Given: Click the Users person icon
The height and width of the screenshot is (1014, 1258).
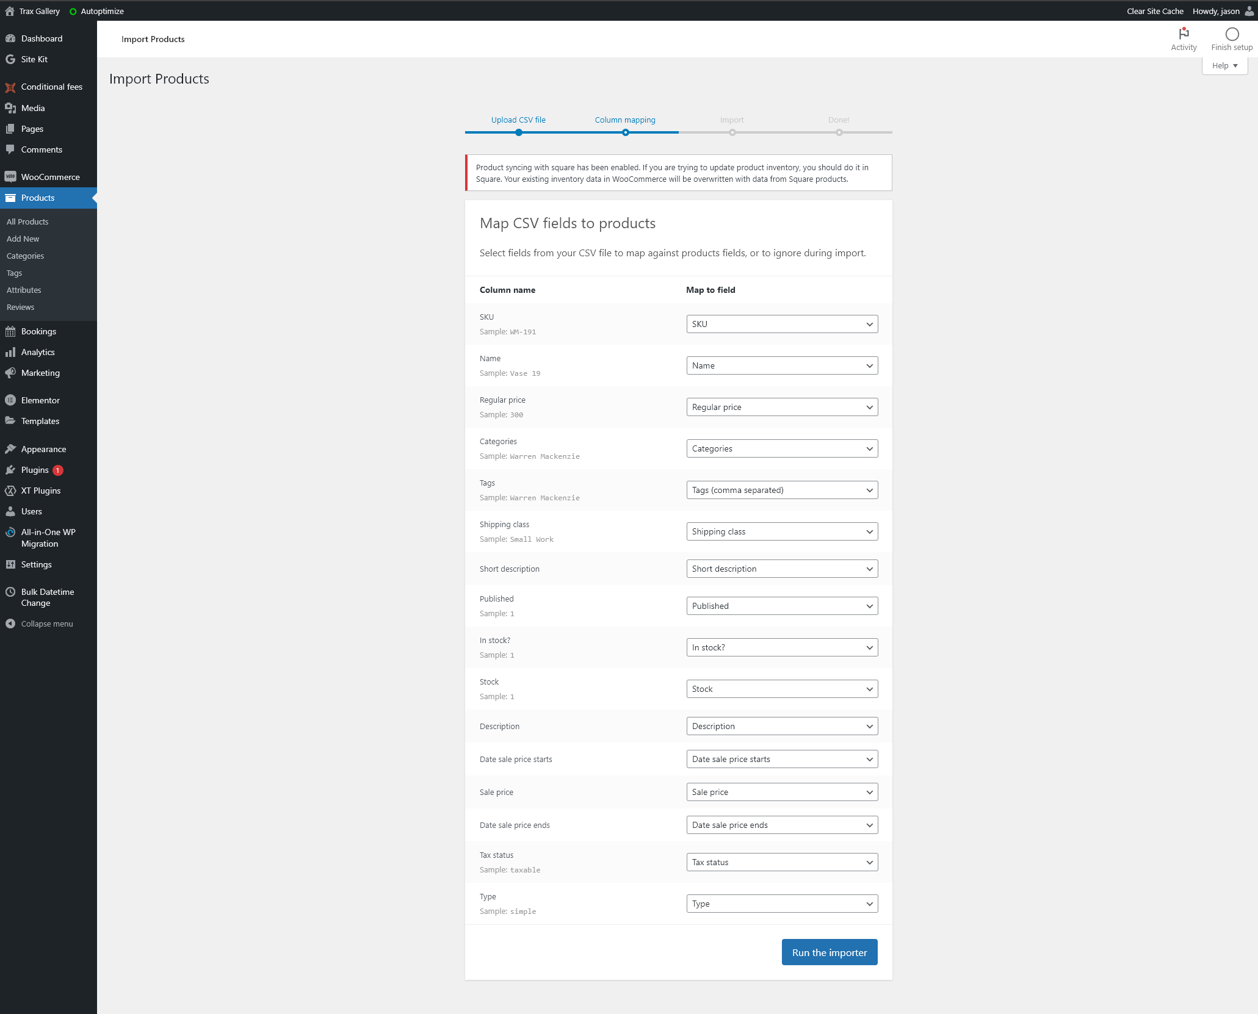Looking at the screenshot, I should coord(10,511).
